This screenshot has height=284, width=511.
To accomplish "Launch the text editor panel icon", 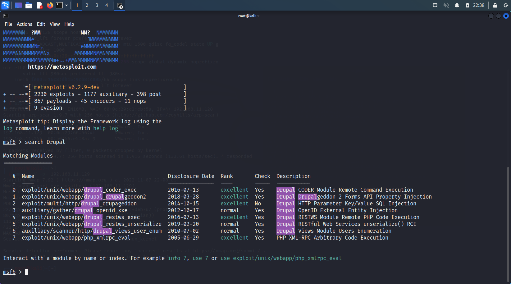I will pos(39,5).
